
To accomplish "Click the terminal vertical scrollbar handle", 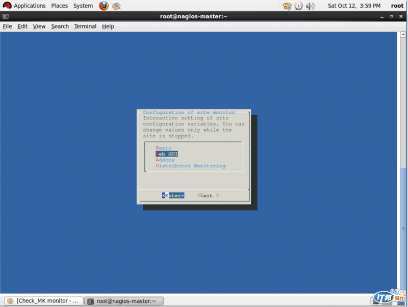I will coord(403,229).
